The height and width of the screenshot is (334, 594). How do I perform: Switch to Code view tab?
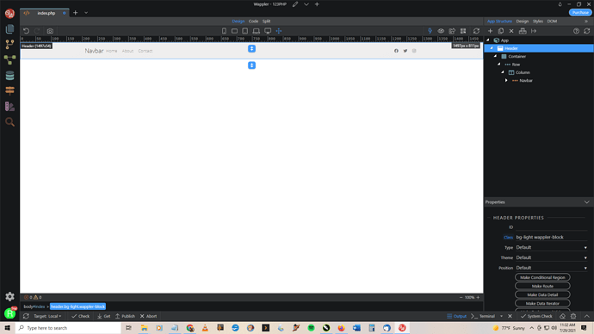[253, 22]
